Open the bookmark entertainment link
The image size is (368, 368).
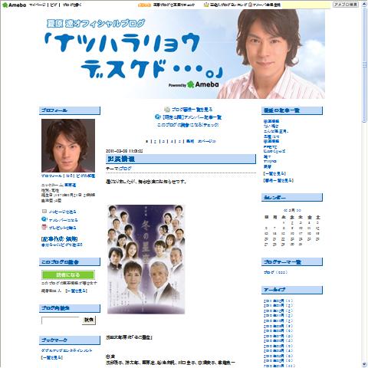coord(67,350)
